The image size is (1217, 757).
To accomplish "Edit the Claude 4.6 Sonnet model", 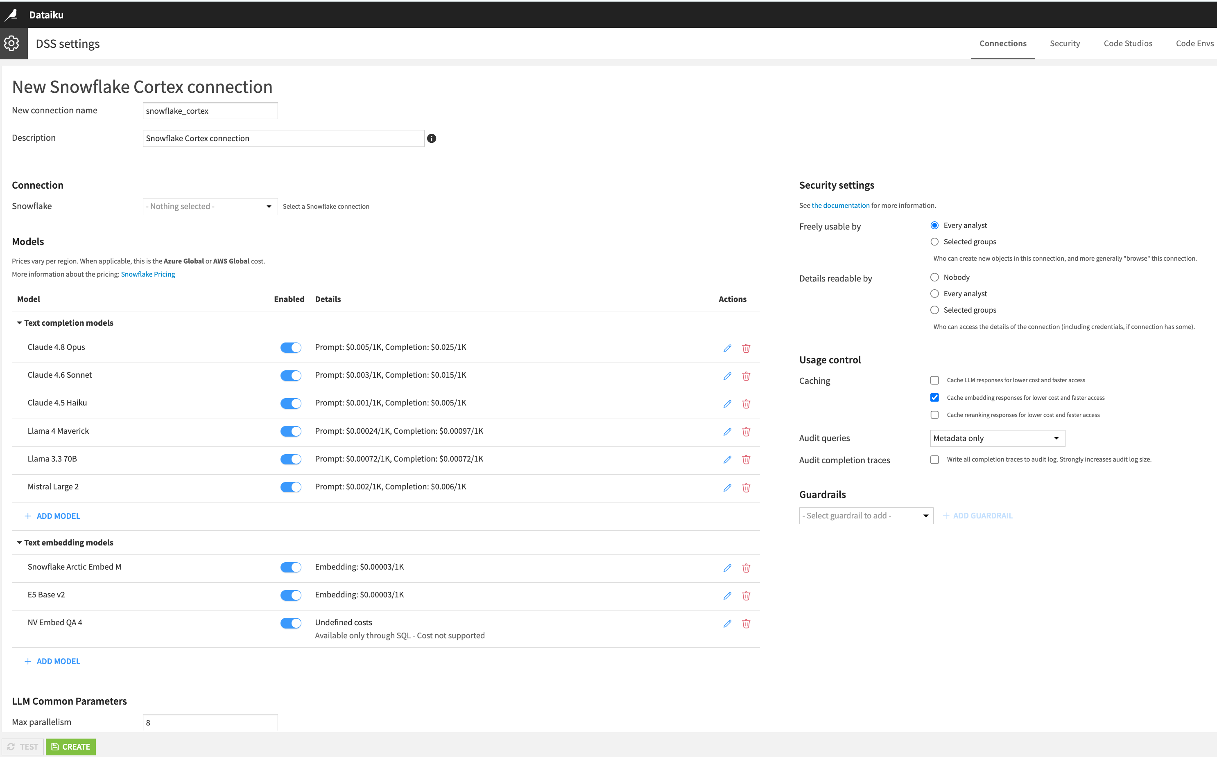I will click(x=727, y=376).
